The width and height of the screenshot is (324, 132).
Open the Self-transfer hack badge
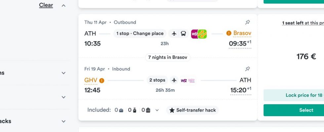pos(192,110)
